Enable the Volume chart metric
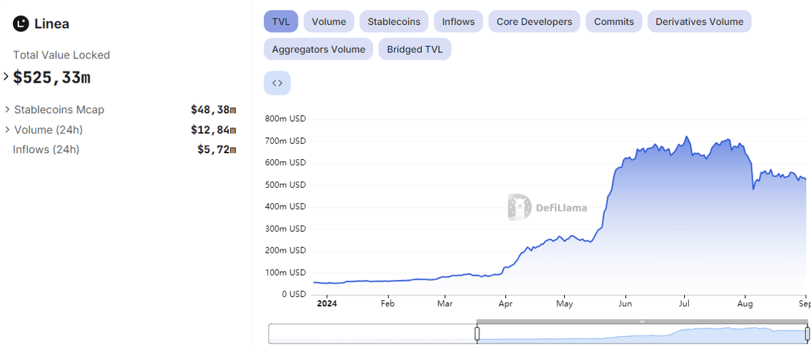 [329, 22]
